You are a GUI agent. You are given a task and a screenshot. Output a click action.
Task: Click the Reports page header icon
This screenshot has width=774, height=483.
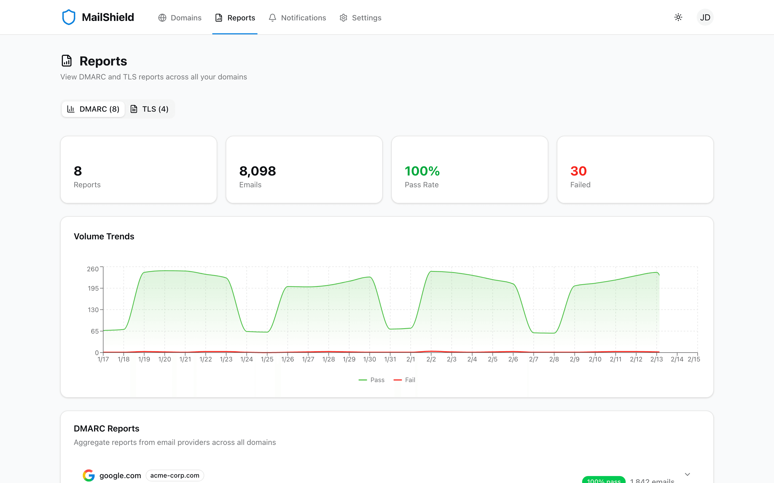point(67,61)
